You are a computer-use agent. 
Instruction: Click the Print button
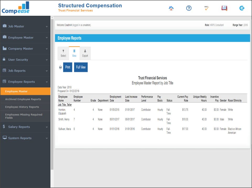[x=68, y=67]
